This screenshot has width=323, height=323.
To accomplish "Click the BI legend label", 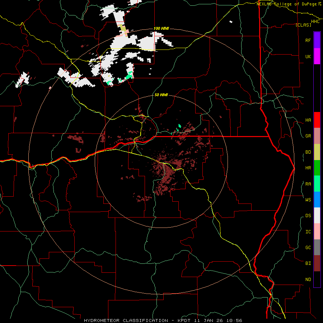I will [308, 263].
